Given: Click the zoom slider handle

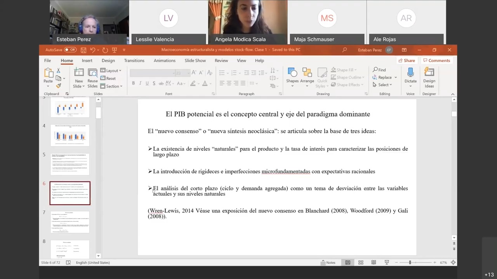Looking at the screenshot, I should [x=410, y=263].
